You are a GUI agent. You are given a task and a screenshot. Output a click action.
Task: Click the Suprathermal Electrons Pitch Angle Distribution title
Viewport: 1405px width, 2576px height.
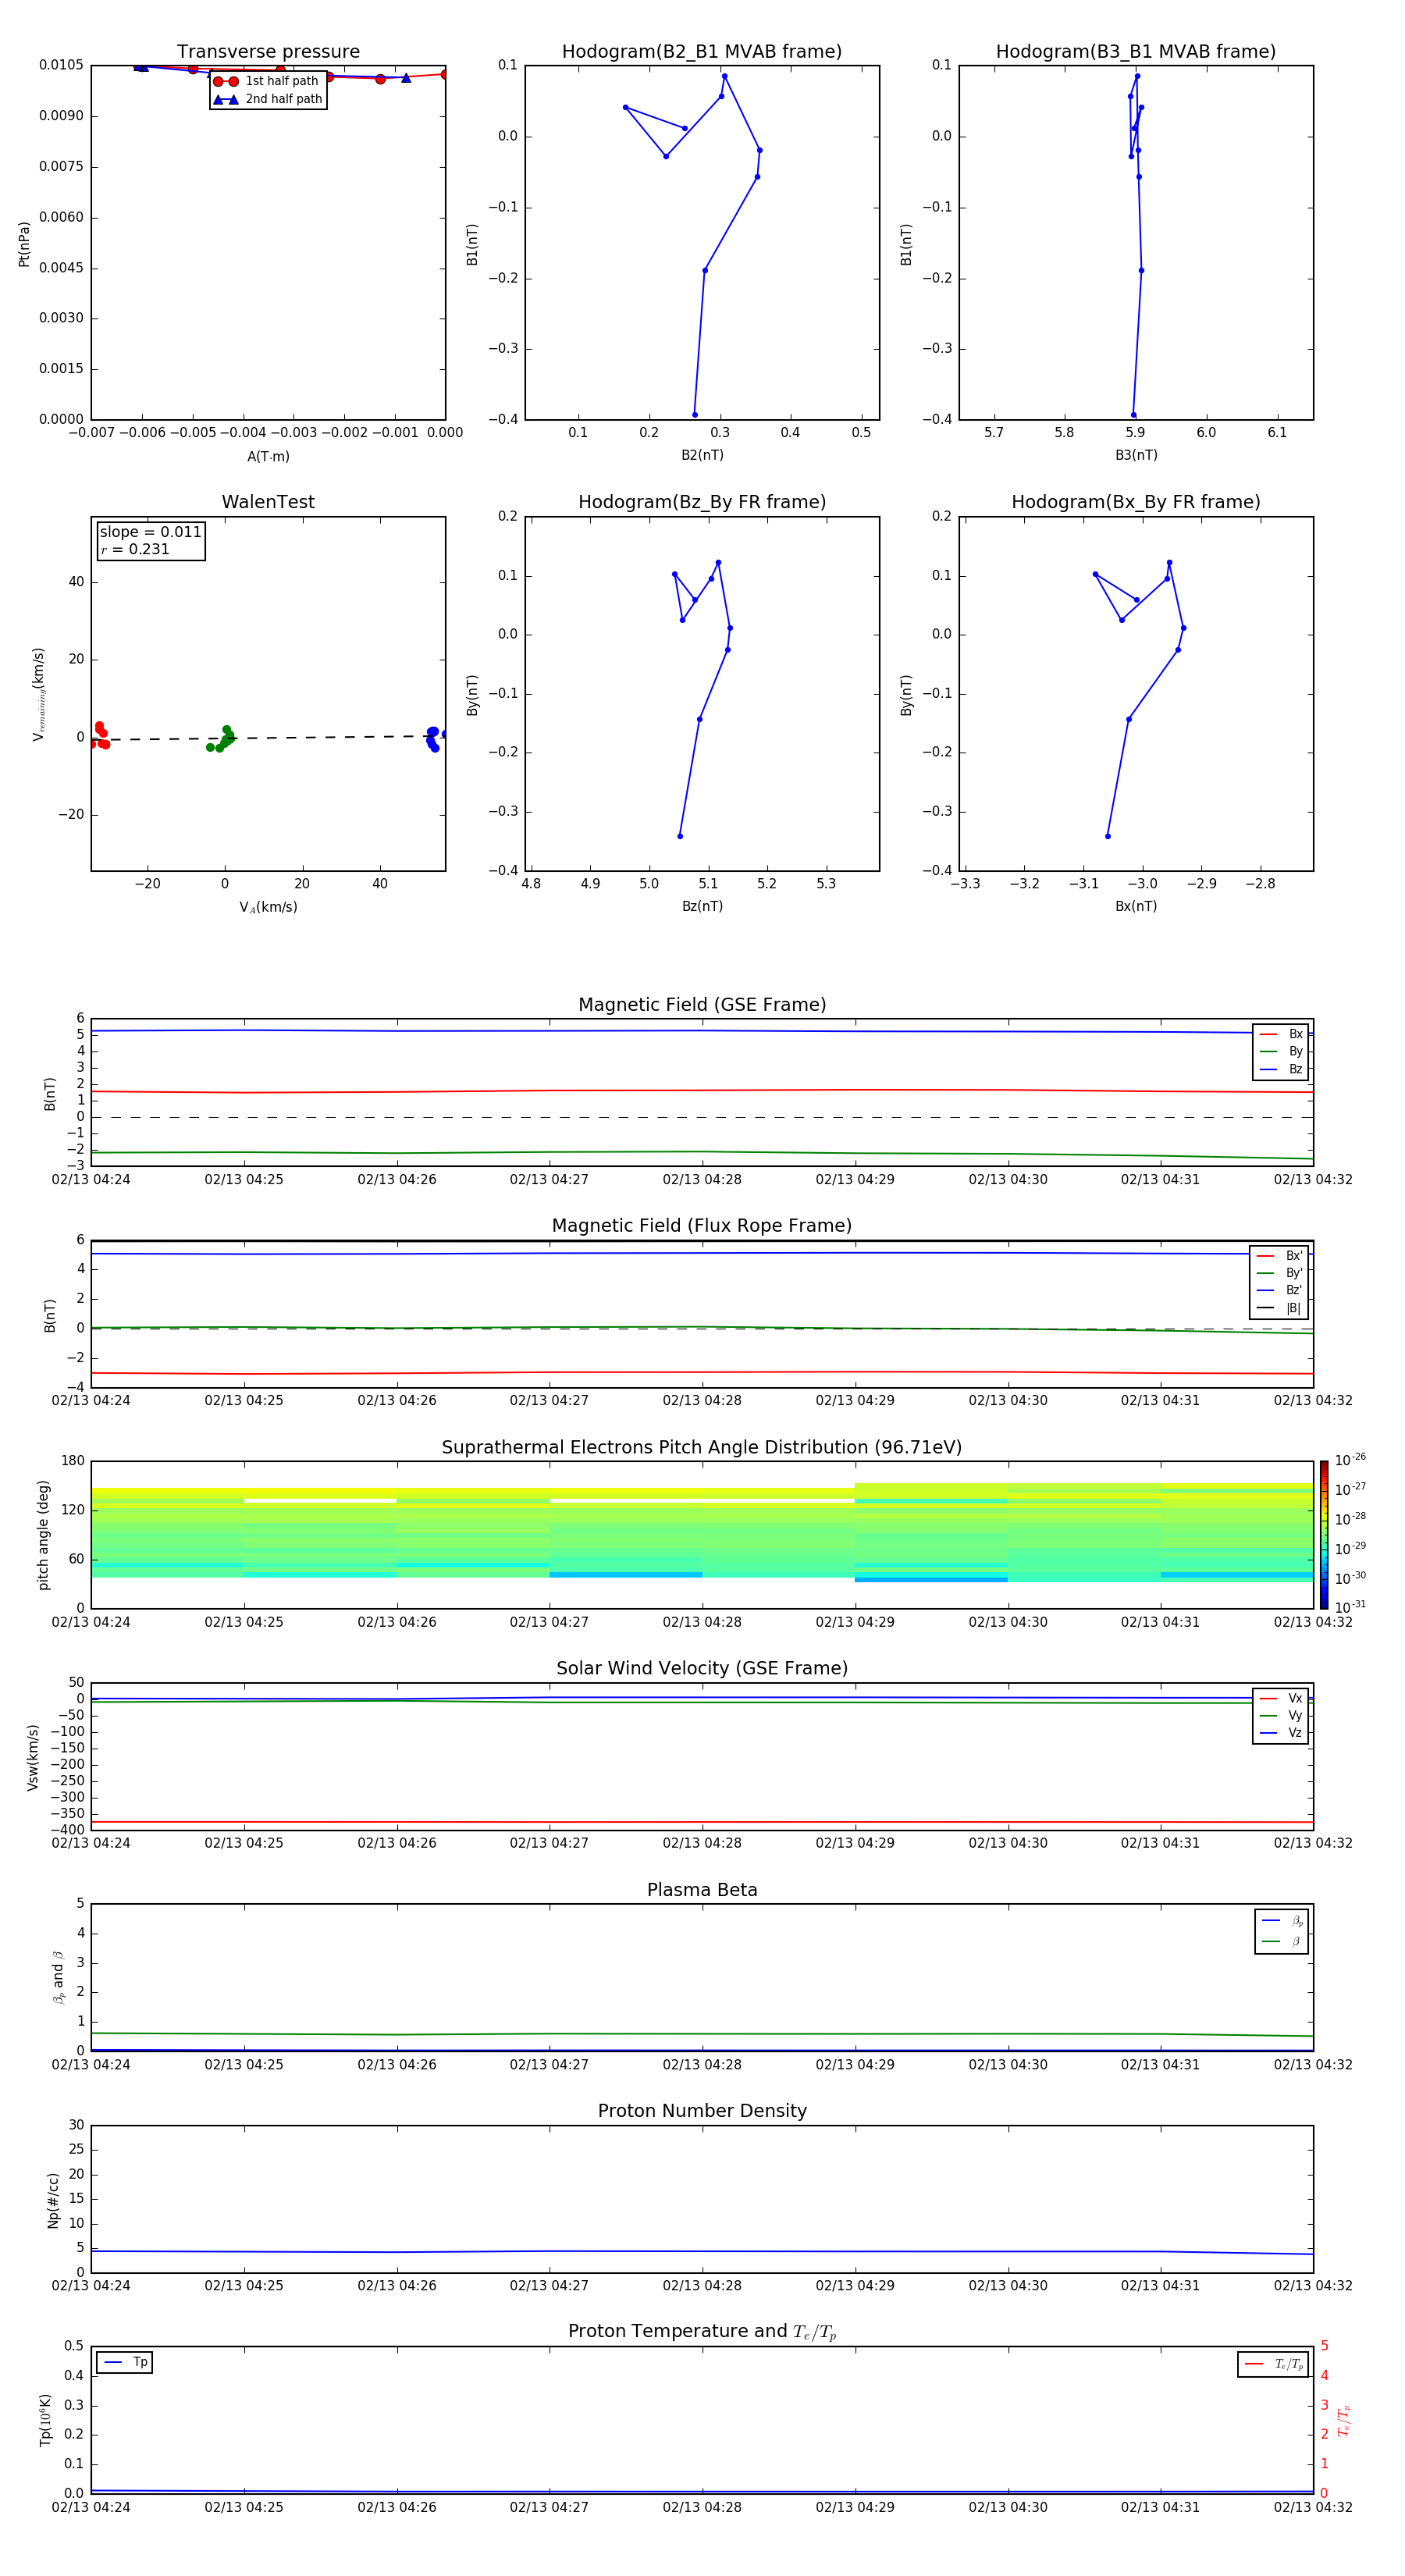702,1448
